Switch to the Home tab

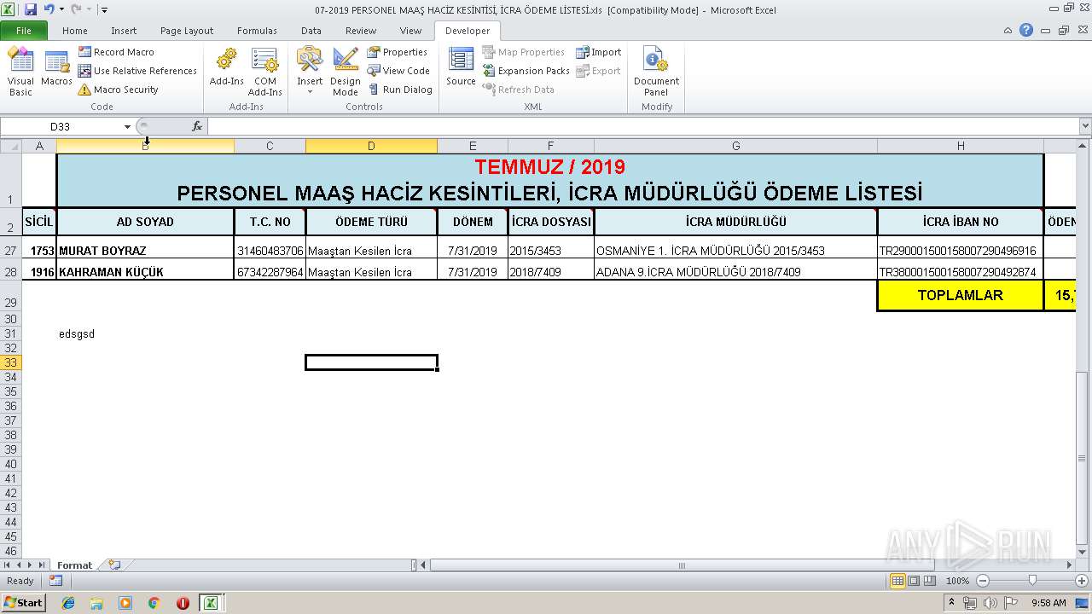tap(75, 31)
